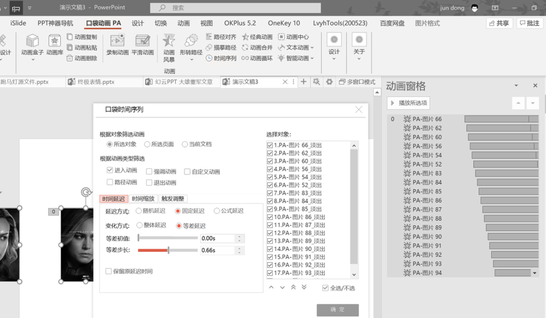Screen dimensions: 546x318
Task: Open 动画中心 animation center
Action: pyautogui.click(x=294, y=37)
